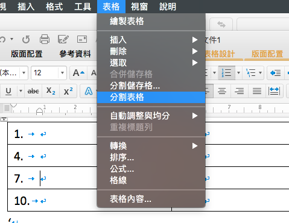
Task: Click the form layout icon beside pencil icon
Action: [x=82, y=39]
